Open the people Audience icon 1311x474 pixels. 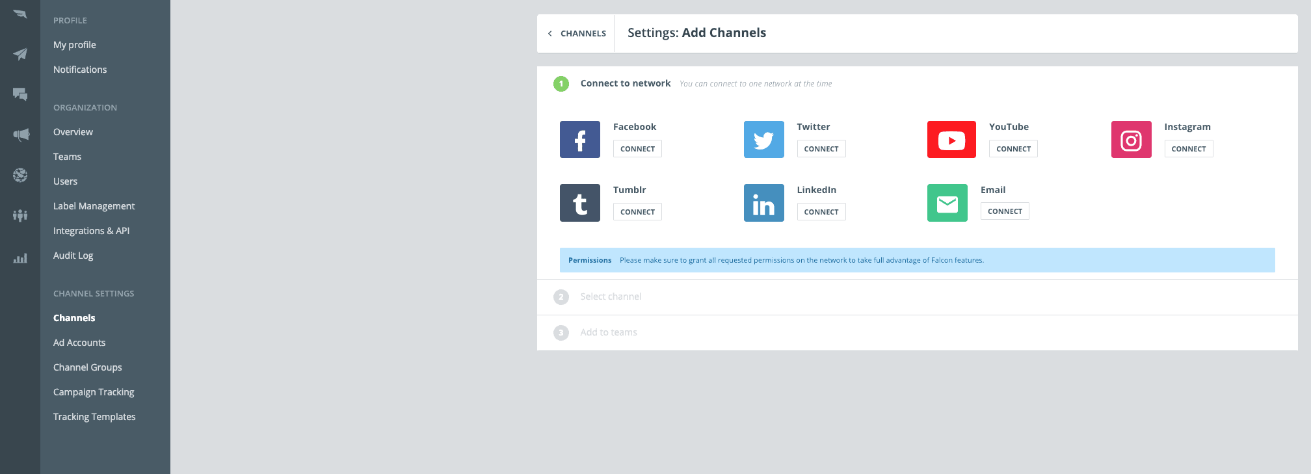point(20,215)
